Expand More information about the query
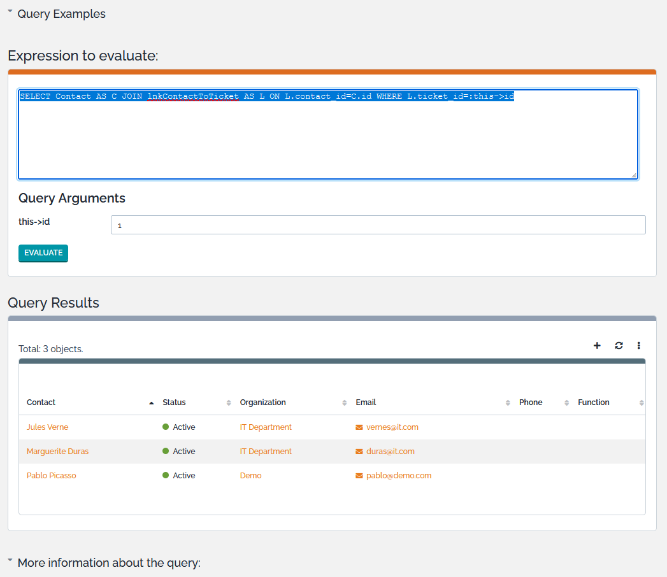 pyautogui.click(x=108, y=563)
